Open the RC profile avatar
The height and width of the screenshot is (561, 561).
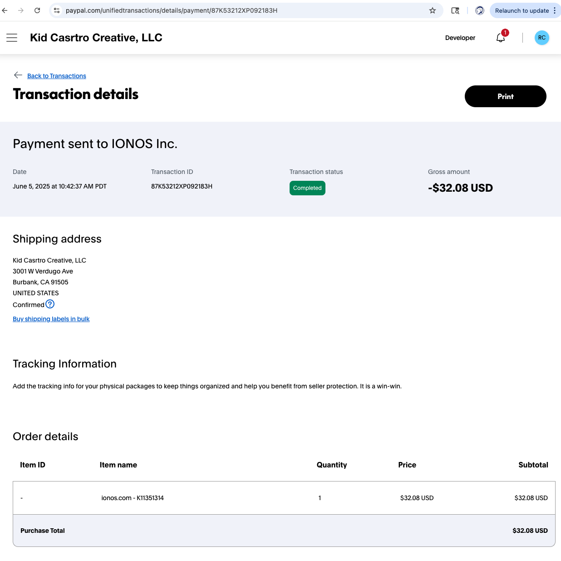[x=541, y=38]
